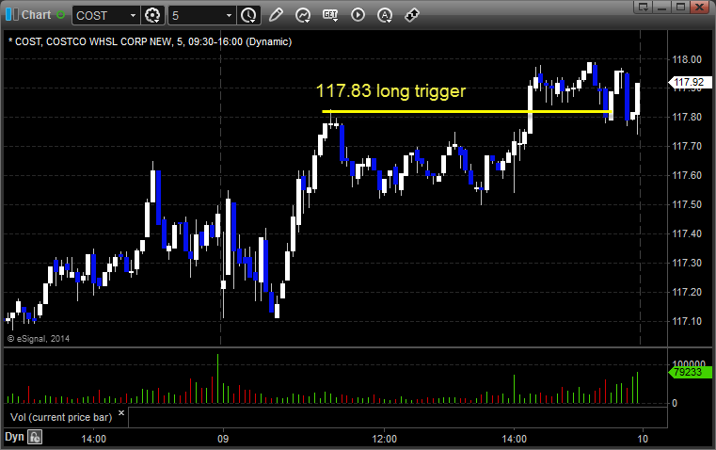The image size is (716, 450).
Task: Expand the interval 5 dropdown arrow
Action: pos(230,15)
